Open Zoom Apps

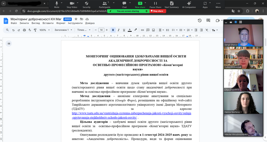point(205,5)
